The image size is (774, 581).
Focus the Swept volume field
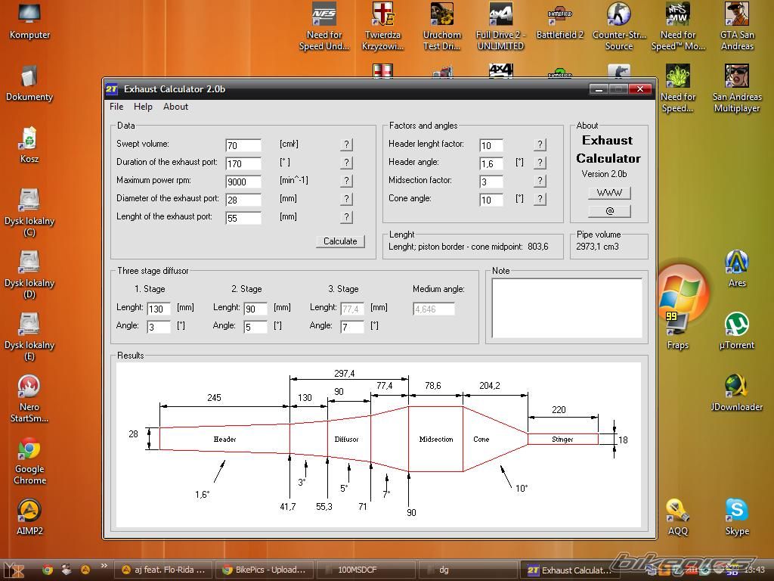(243, 145)
